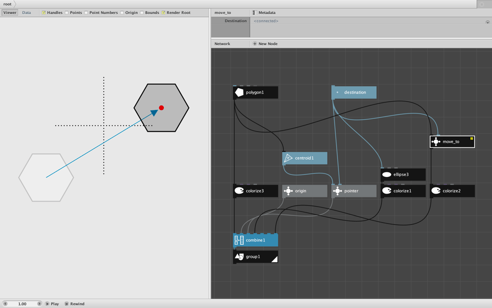Select the centroid1 node icon
Viewport: 492px width, 308px height.
coord(288,158)
